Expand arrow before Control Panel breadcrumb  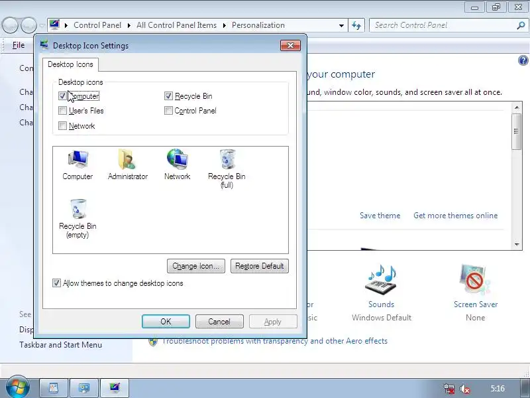coord(66,25)
